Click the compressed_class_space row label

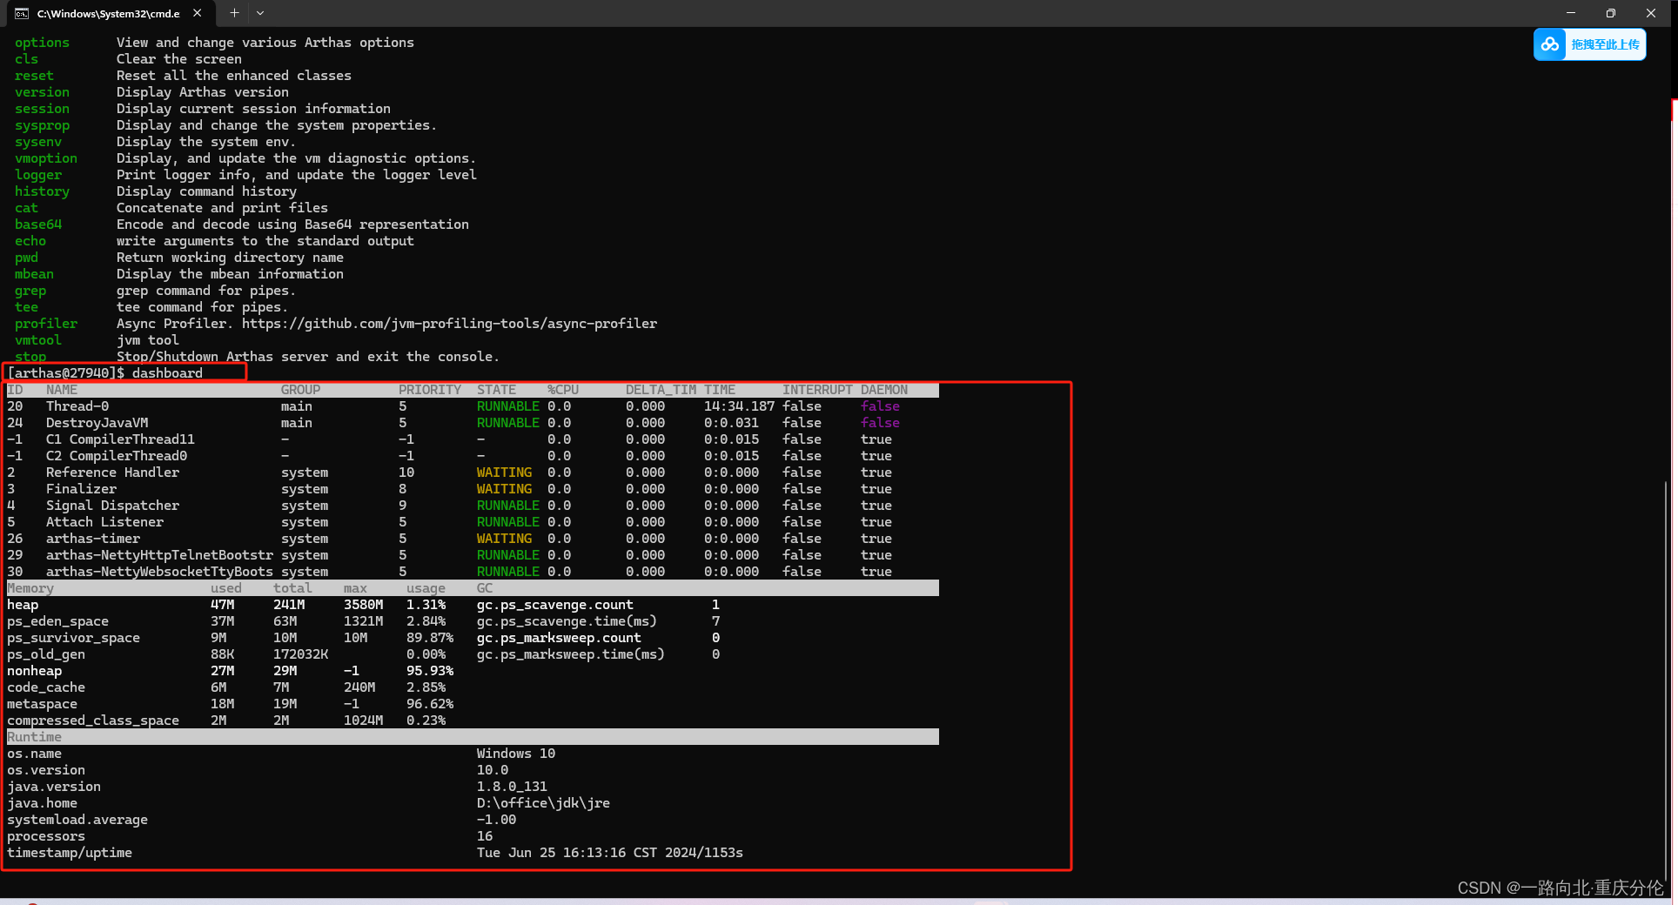pyautogui.click(x=93, y=721)
